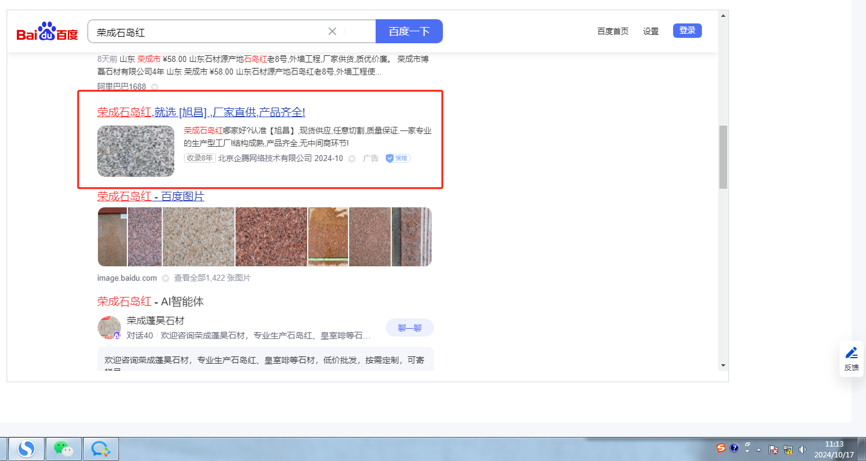Click the Baidu logo
Viewport: 866px width, 461px height.
[47, 31]
